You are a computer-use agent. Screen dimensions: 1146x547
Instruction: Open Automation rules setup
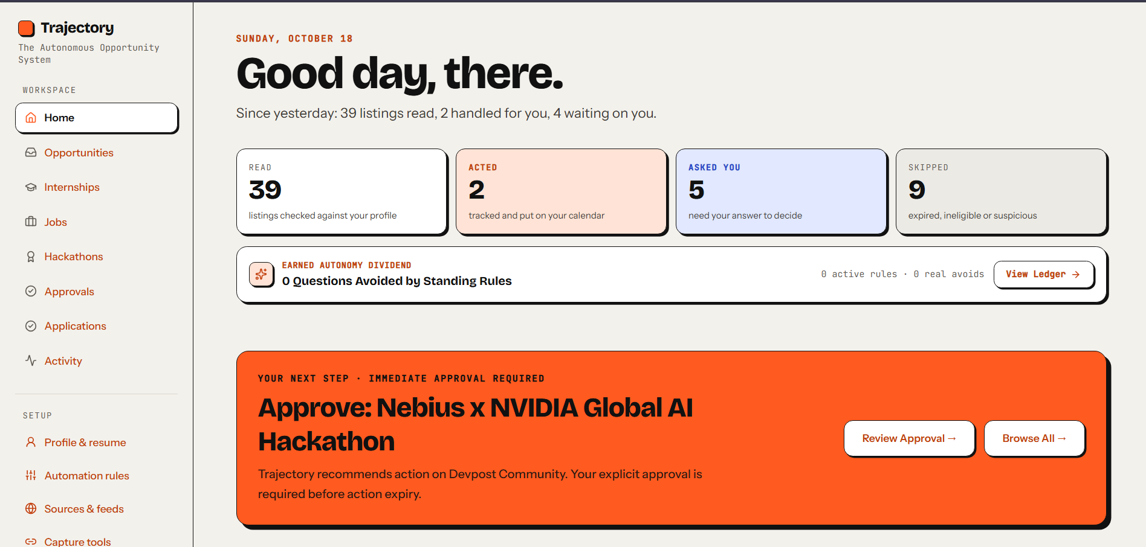click(x=97, y=476)
